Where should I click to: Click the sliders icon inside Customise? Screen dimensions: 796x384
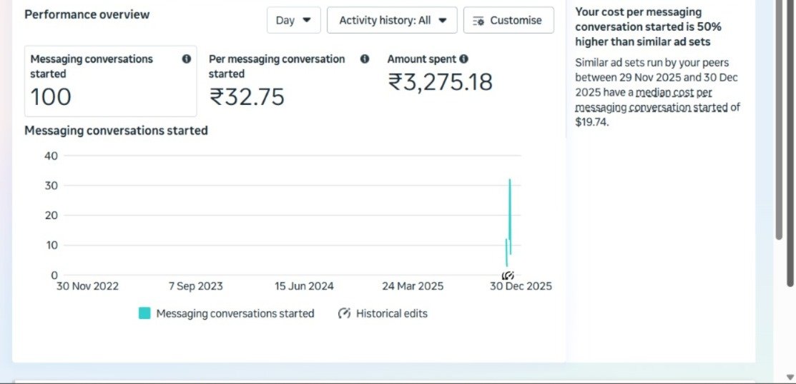478,21
